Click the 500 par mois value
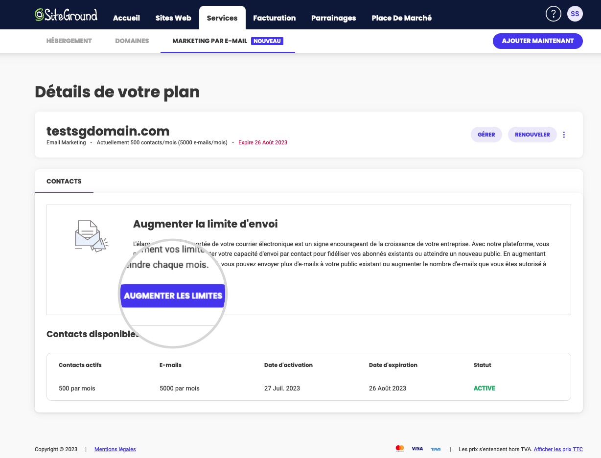 77,389
